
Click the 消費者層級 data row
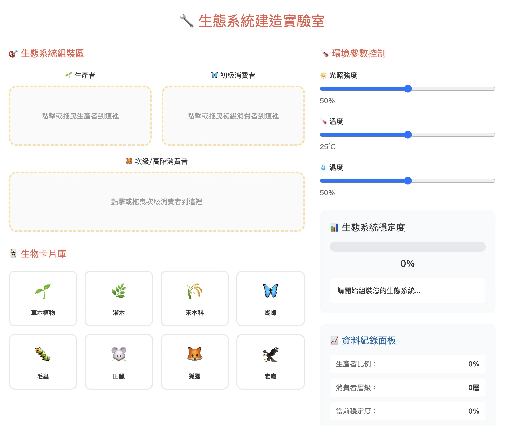[408, 388]
